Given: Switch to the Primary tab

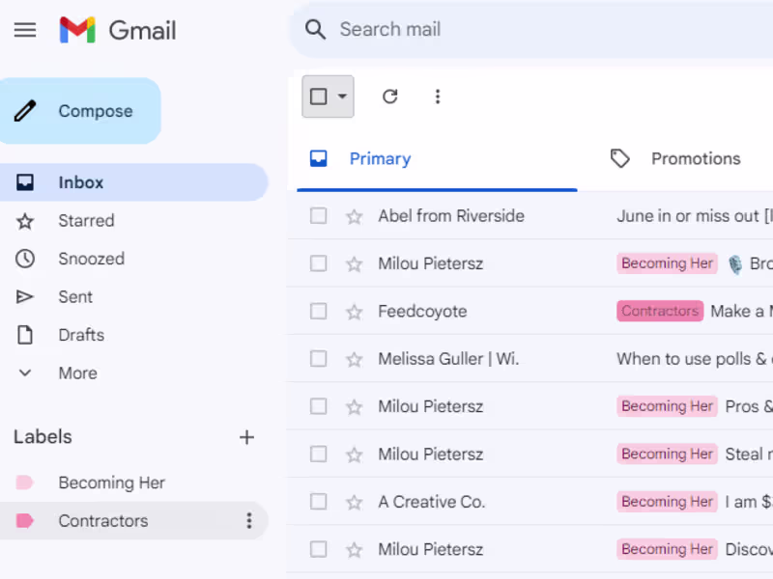Looking at the screenshot, I should click(x=379, y=159).
